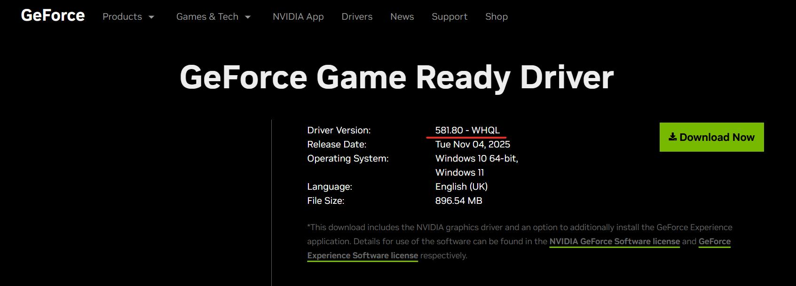Click the driver version 581.80 - WHQL
Viewport: 796px width, 286px height.
coord(467,130)
